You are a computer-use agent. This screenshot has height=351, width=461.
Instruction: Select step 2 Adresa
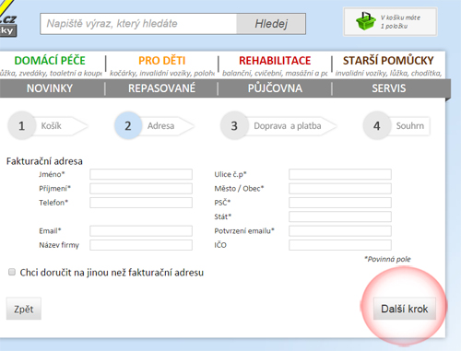[x=154, y=126]
